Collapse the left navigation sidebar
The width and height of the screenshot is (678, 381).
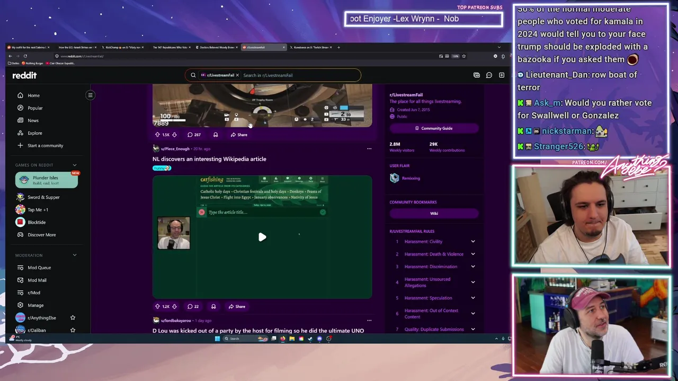click(90, 95)
